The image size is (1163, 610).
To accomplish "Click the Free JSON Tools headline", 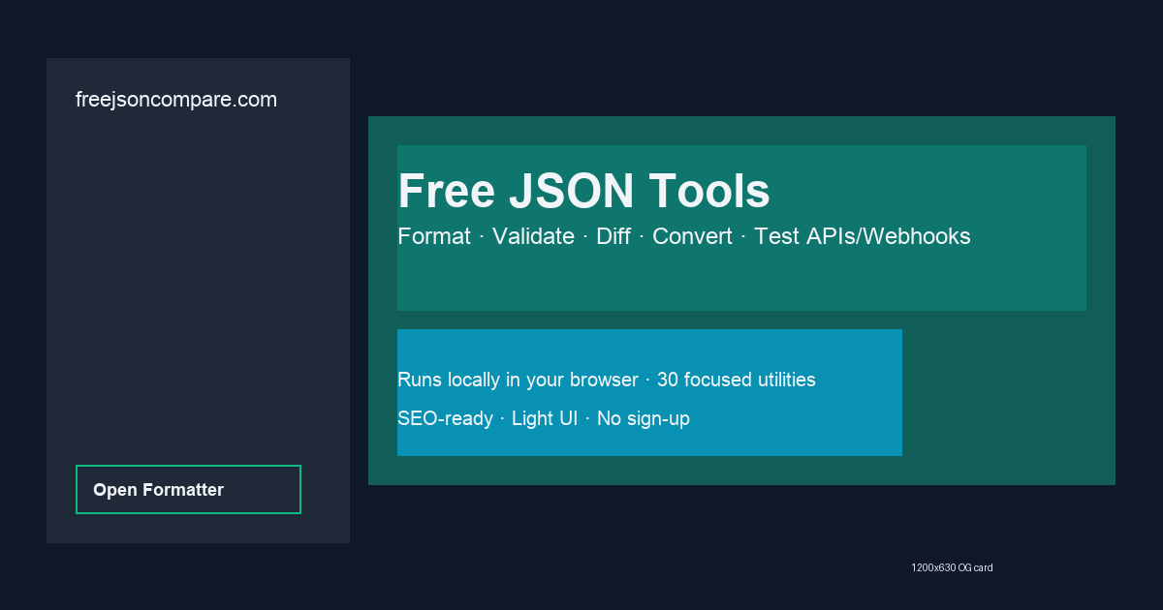I will (x=583, y=191).
